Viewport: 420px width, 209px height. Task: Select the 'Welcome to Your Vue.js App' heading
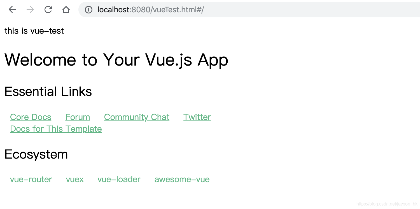pyautogui.click(x=116, y=60)
